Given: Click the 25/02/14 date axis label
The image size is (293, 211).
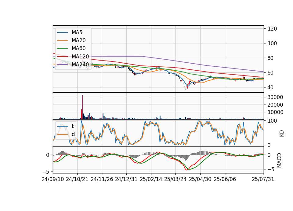Looking at the screenshot, I should click(151, 179).
